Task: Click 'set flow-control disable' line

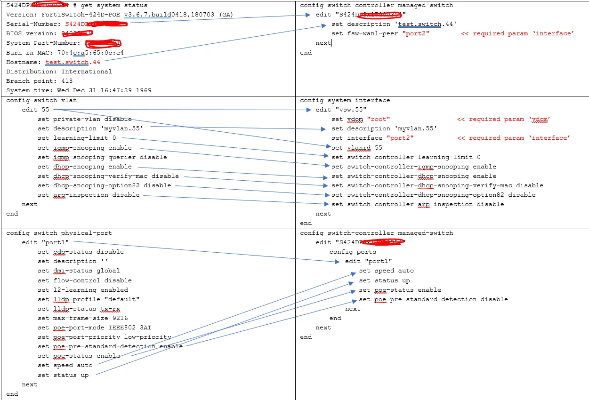Action: pos(85,280)
